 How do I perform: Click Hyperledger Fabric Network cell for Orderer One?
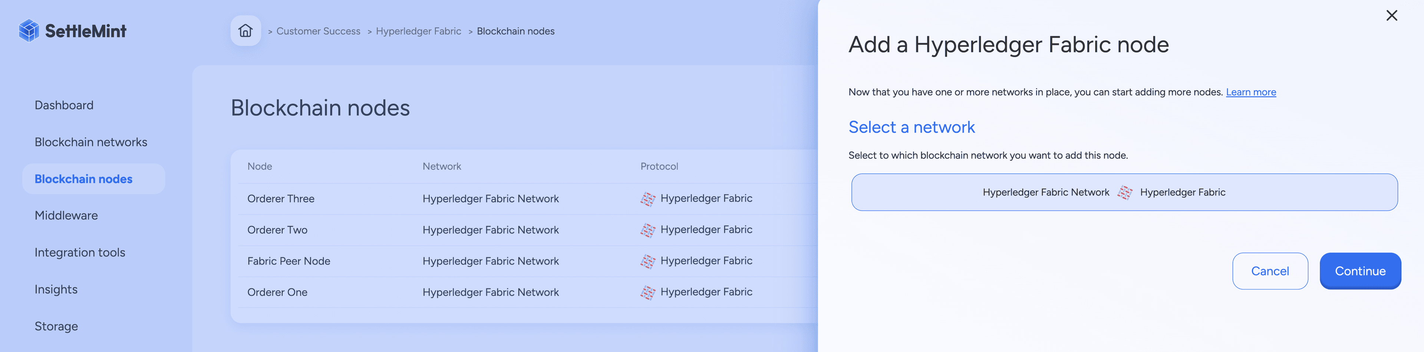click(x=491, y=292)
